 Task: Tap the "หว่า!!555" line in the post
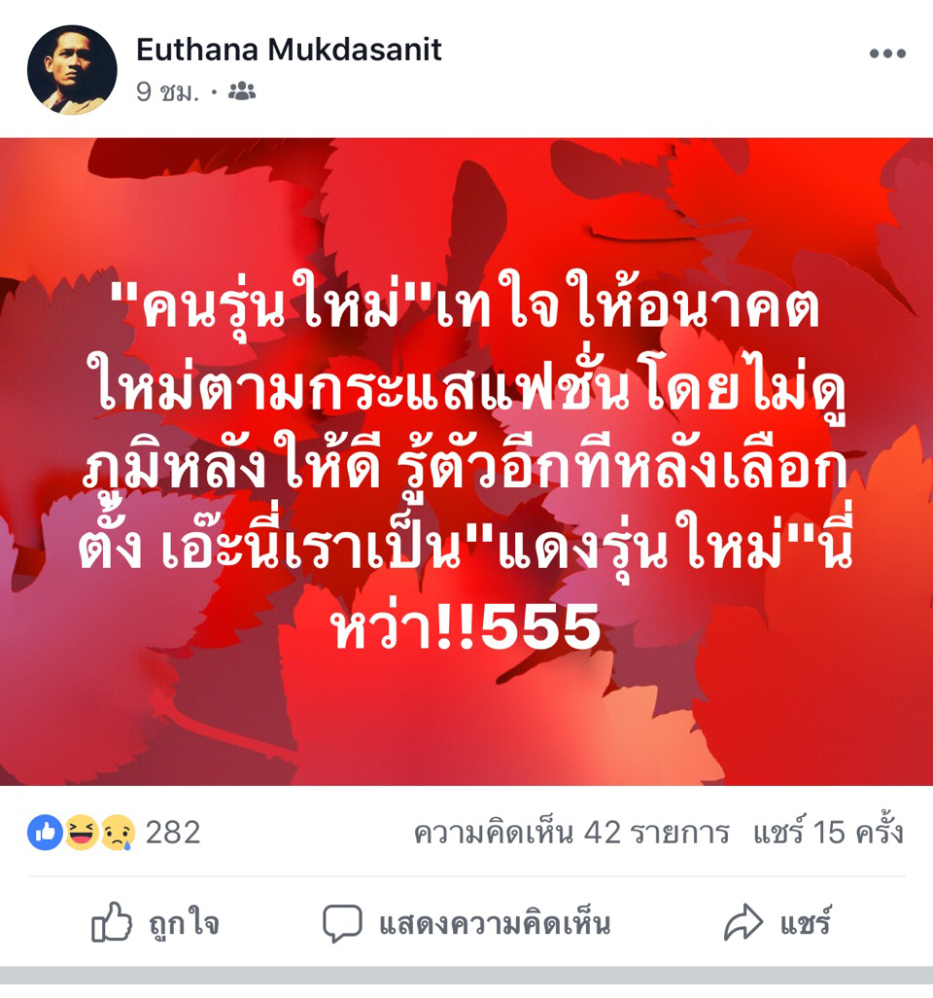[x=465, y=626]
